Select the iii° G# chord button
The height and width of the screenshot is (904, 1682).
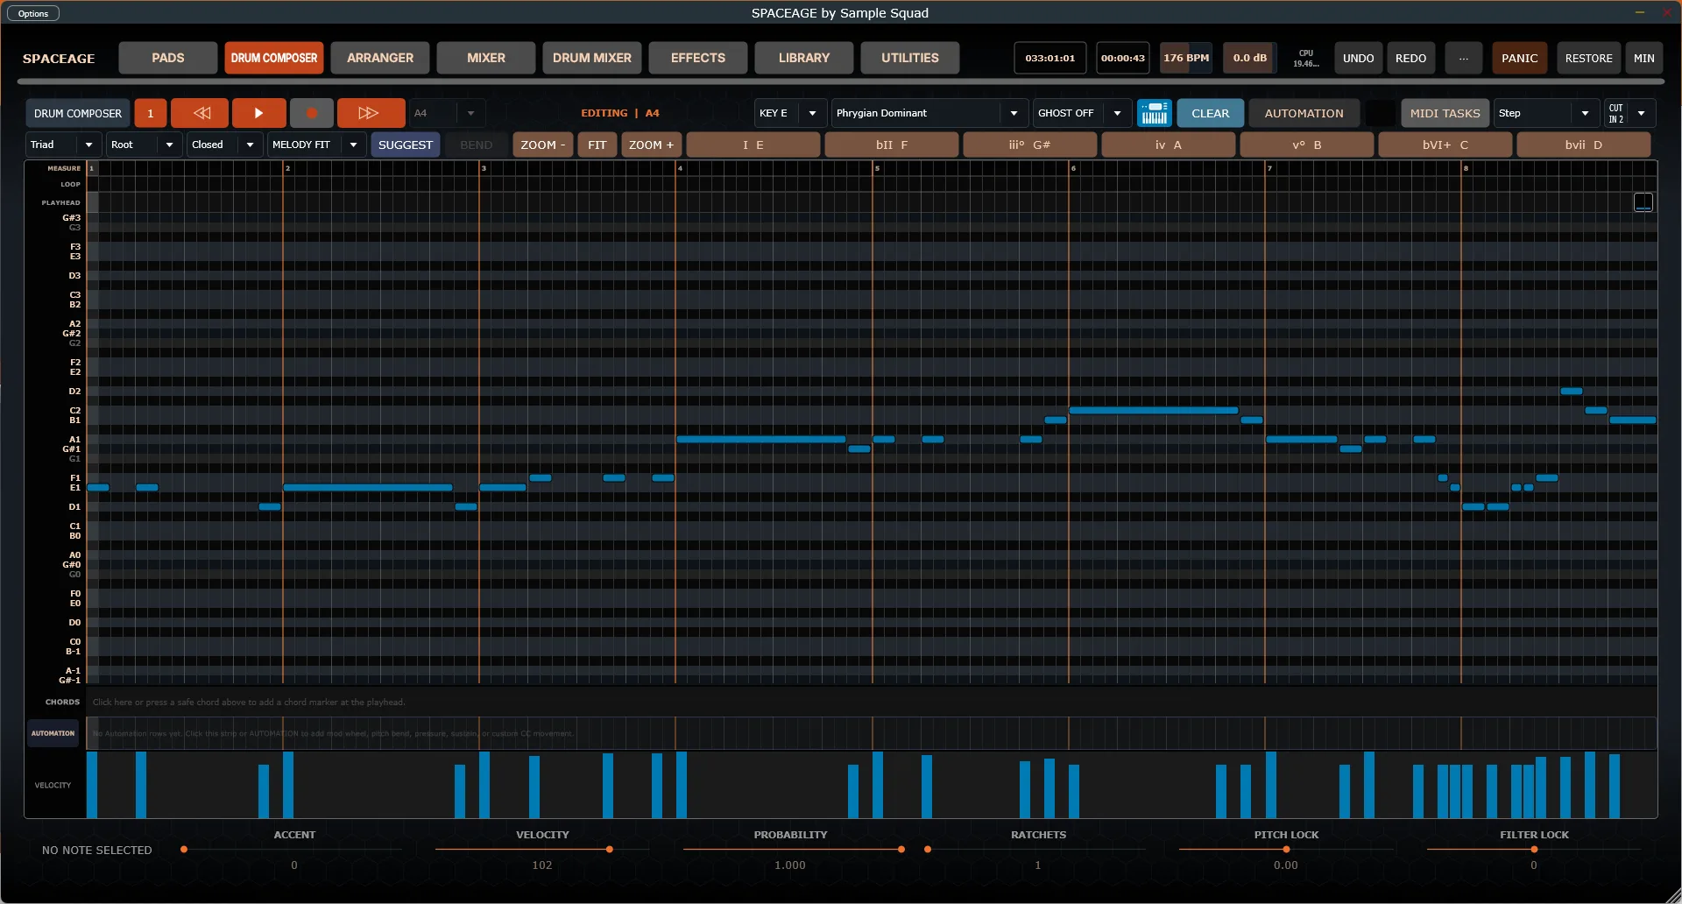1030,145
